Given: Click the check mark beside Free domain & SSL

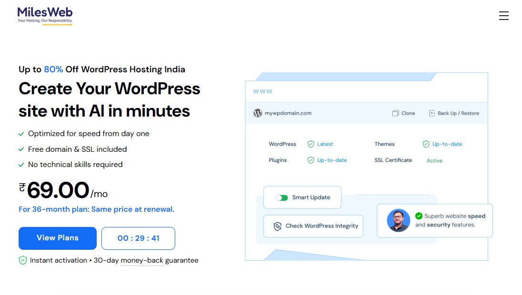Looking at the screenshot, I should click(x=21, y=149).
